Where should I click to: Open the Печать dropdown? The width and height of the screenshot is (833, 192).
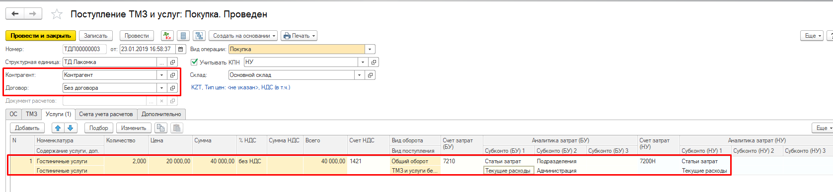299,36
